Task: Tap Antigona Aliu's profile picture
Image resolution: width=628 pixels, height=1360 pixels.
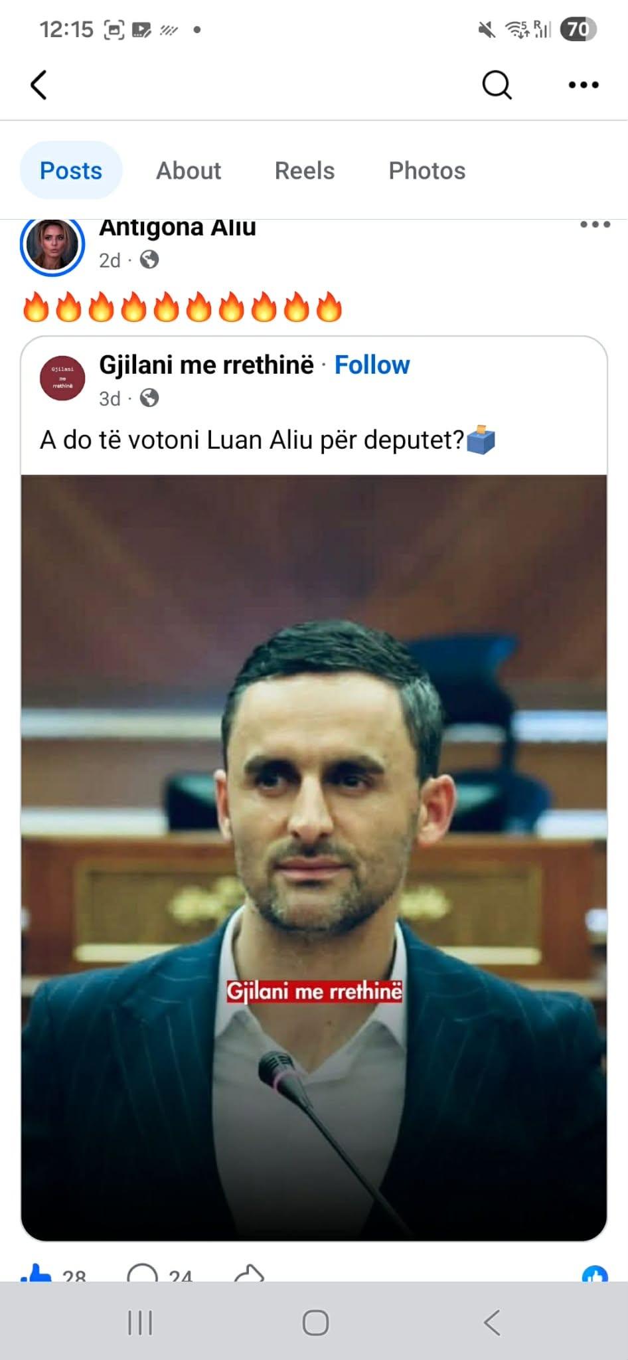Action: [52, 244]
